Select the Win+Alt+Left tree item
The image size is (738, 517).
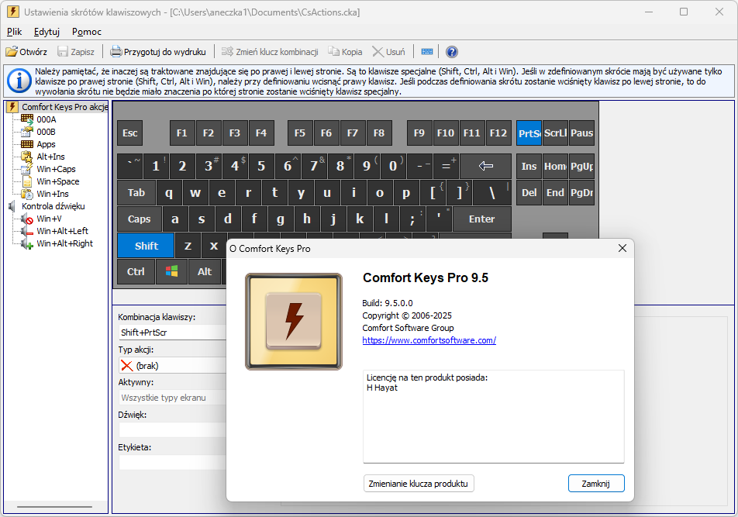click(63, 231)
